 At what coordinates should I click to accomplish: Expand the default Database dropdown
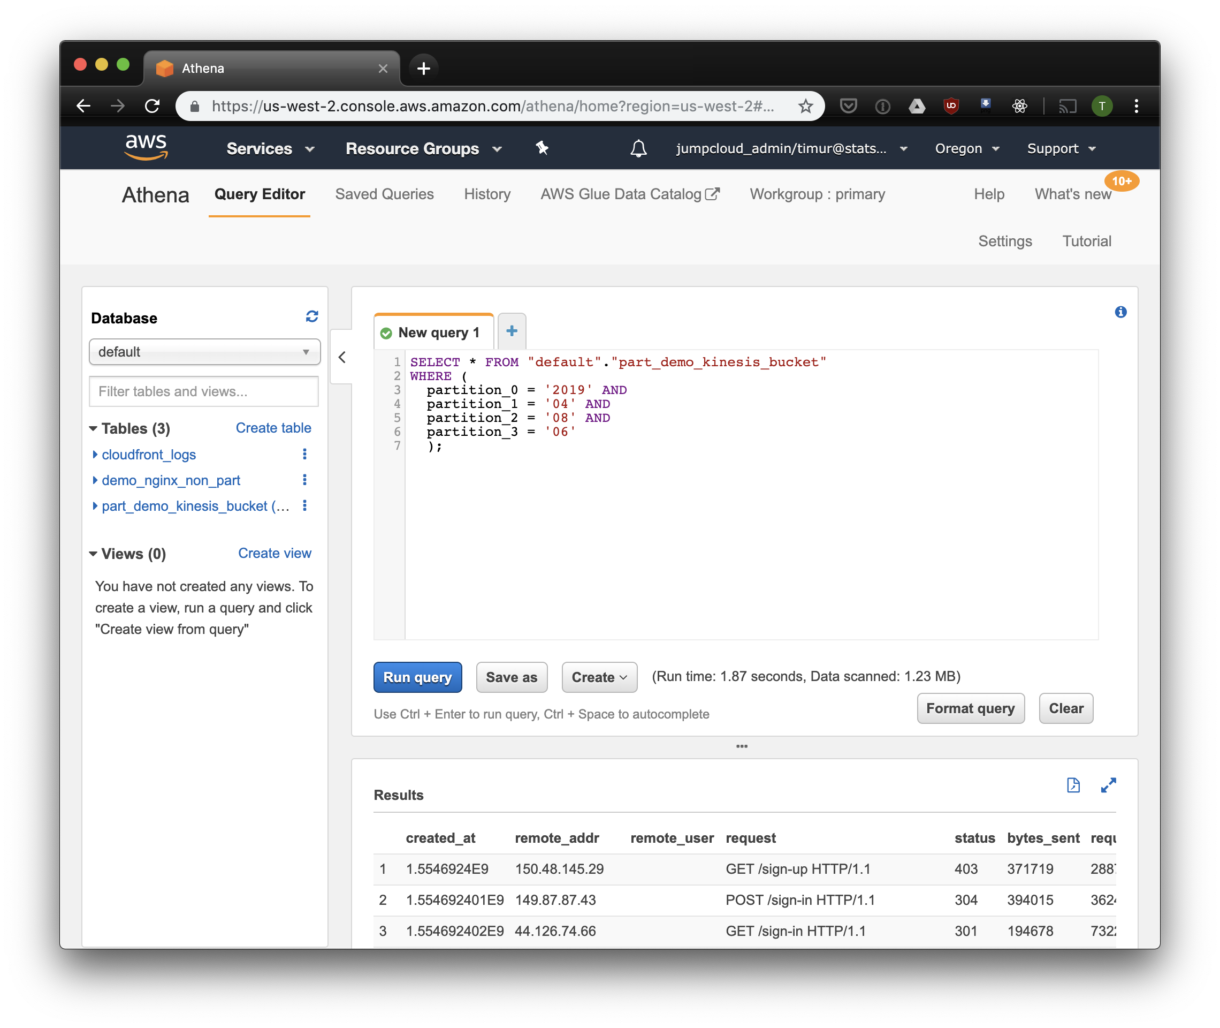(x=204, y=352)
